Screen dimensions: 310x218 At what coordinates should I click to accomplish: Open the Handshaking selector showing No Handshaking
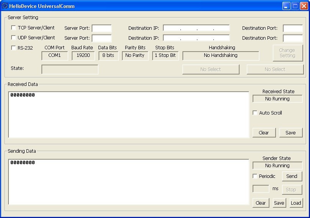(221, 55)
